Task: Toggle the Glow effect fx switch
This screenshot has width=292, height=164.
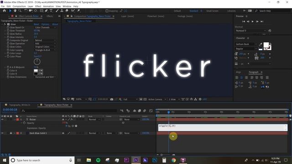Action: [x=5, y=24]
